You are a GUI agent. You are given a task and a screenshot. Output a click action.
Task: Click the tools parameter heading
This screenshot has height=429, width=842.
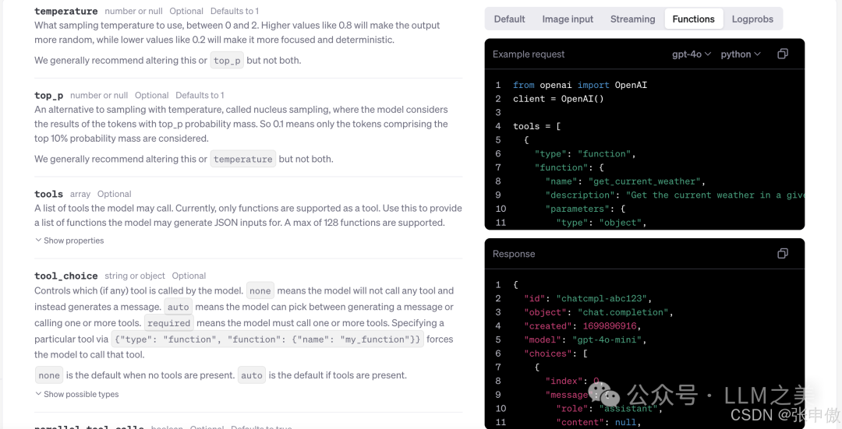pos(48,194)
